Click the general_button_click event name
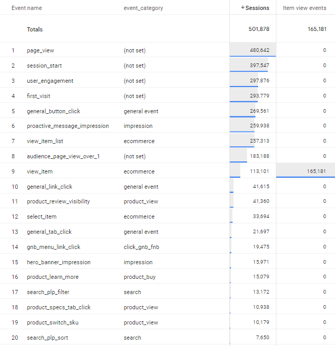 pyautogui.click(x=53, y=111)
